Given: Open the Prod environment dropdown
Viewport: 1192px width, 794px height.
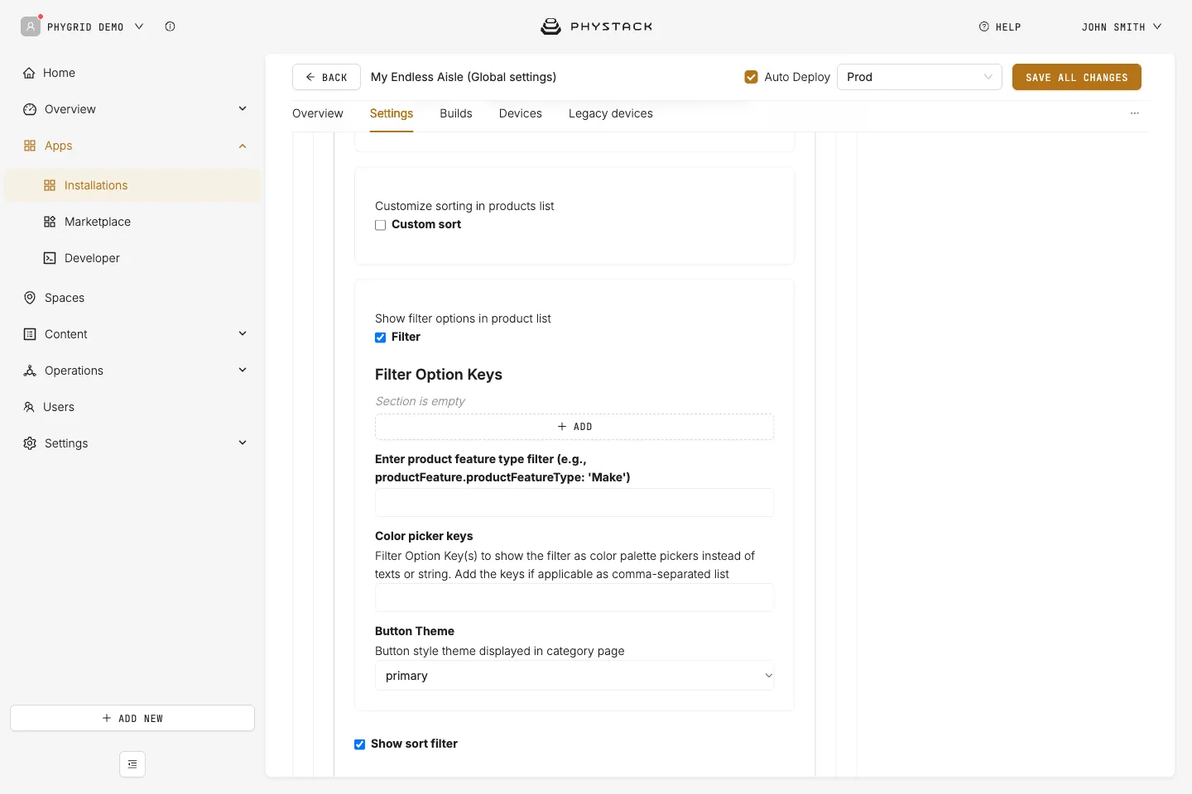Looking at the screenshot, I should 920,77.
